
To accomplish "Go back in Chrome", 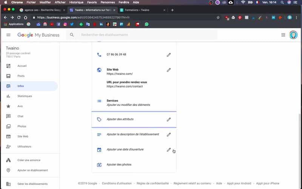I will 5,17.
